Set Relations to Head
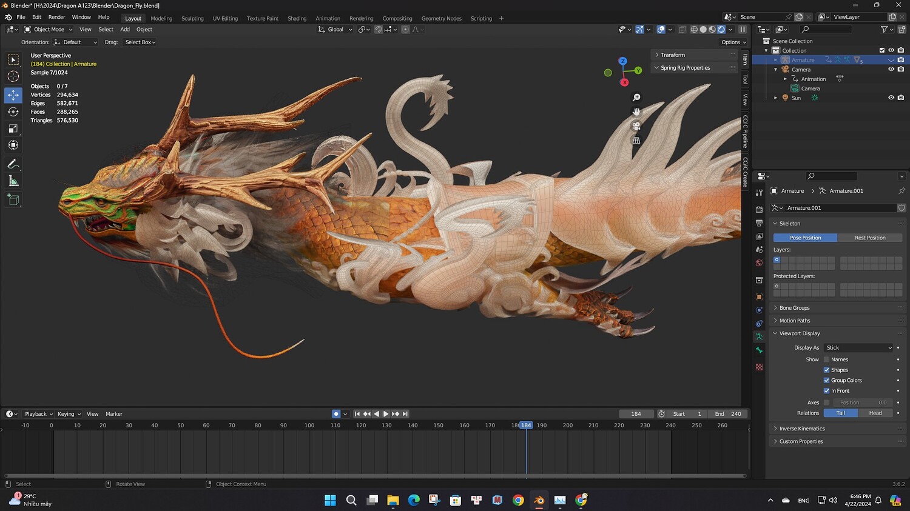The height and width of the screenshot is (511, 910). click(875, 413)
